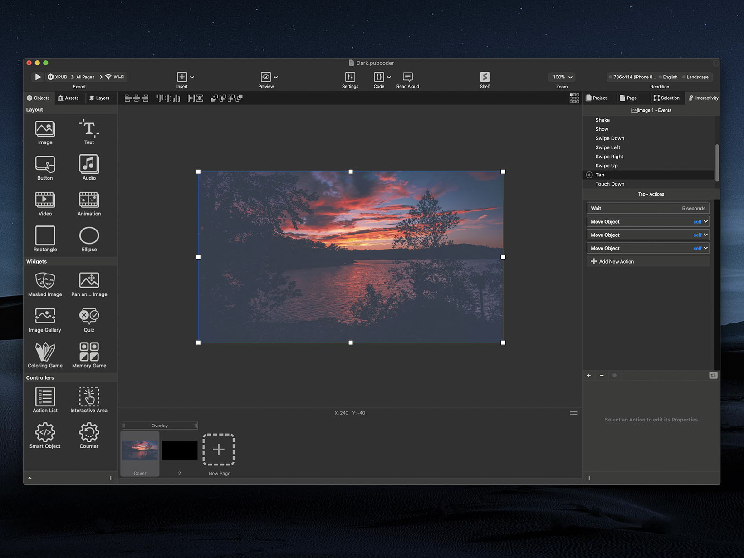Expand the Insert dropdown arrow
Viewport: 744px width, 558px height.
[192, 78]
